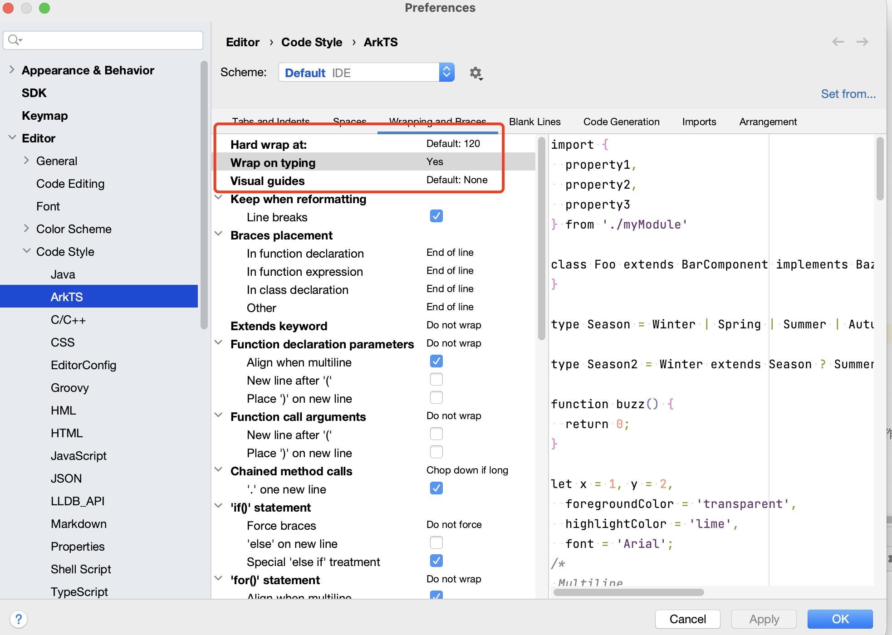Switch to the Arrangement tab
Screen dimensions: 892x635
click(x=768, y=122)
